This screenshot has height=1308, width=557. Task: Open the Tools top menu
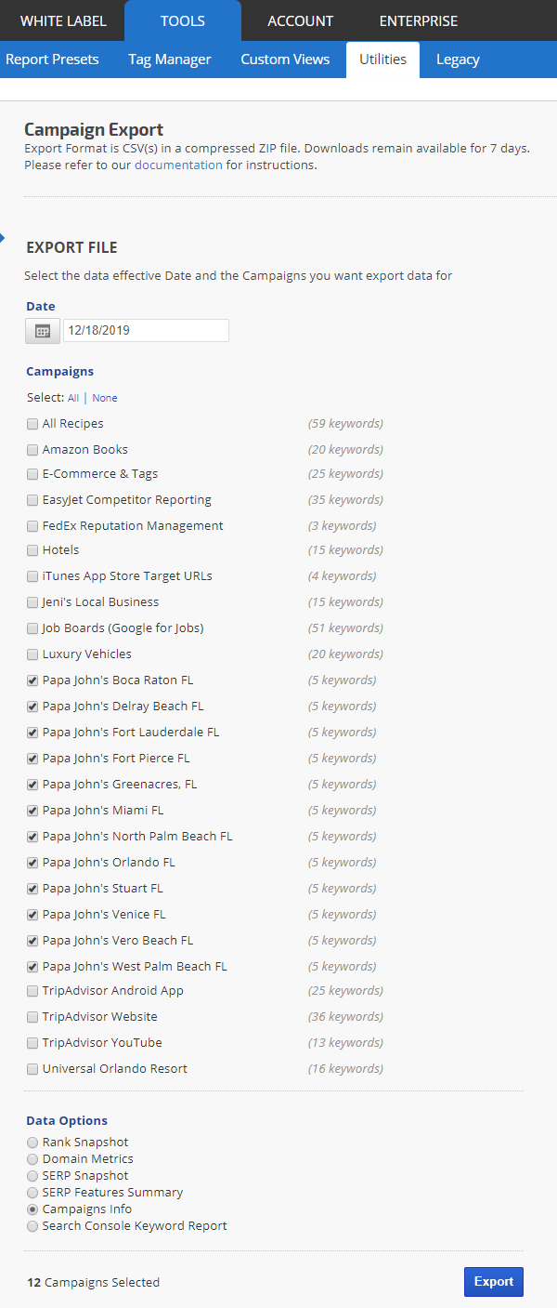tap(183, 20)
